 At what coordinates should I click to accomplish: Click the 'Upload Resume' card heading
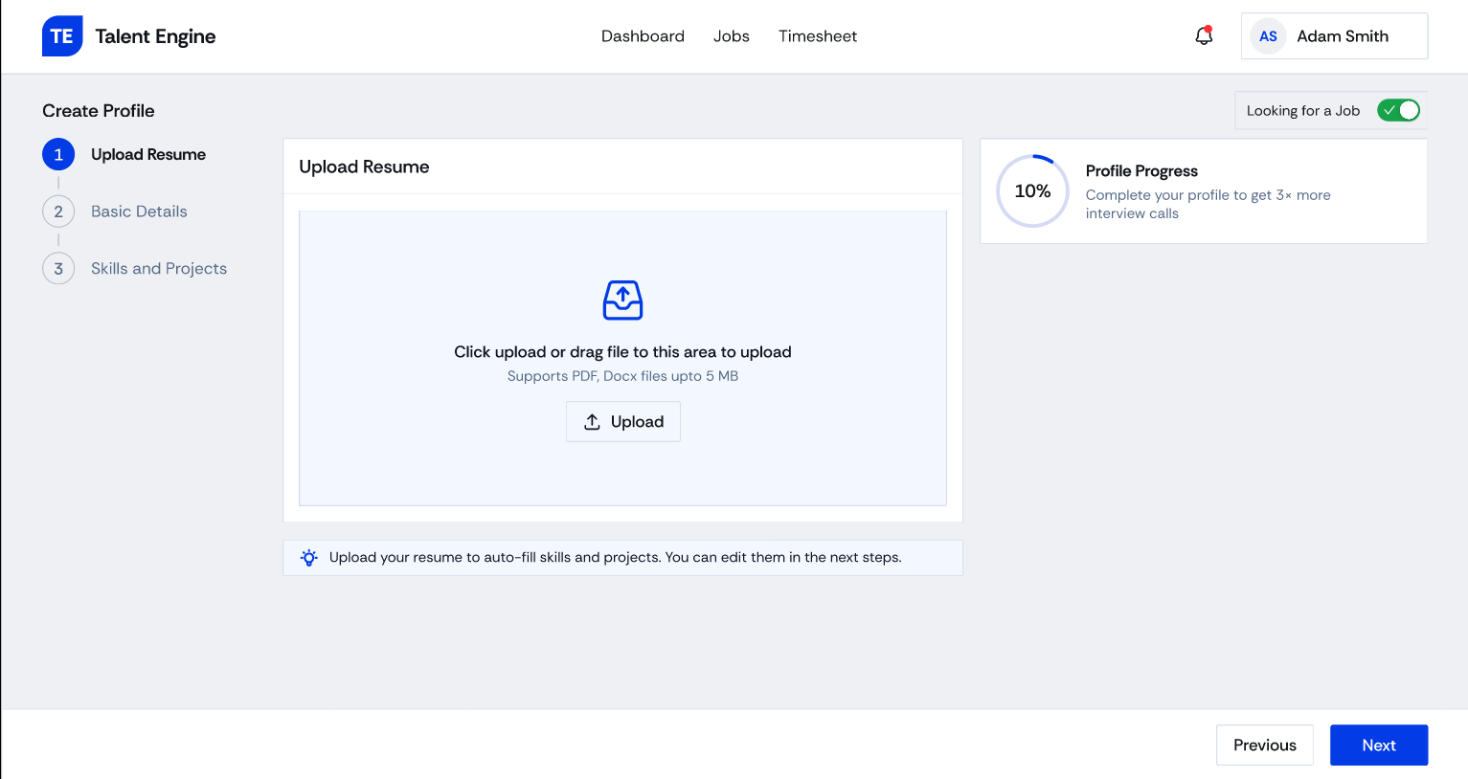click(x=364, y=167)
